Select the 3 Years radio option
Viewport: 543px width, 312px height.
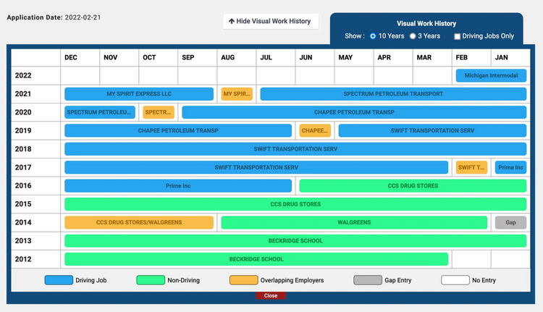click(413, 36)
